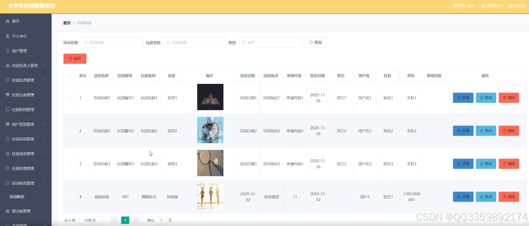Click the 前往 page number input

point(161,220)
